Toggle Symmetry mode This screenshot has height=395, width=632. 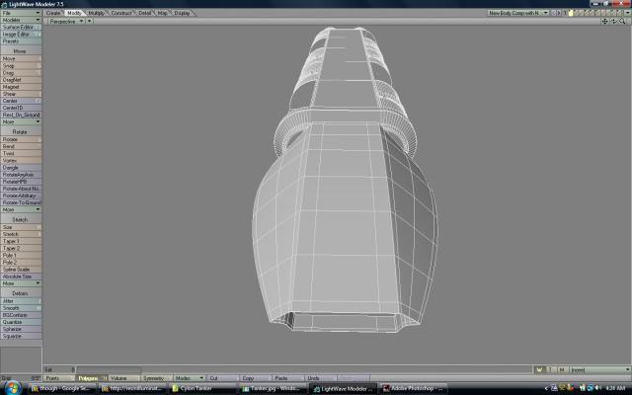point(155,377)
